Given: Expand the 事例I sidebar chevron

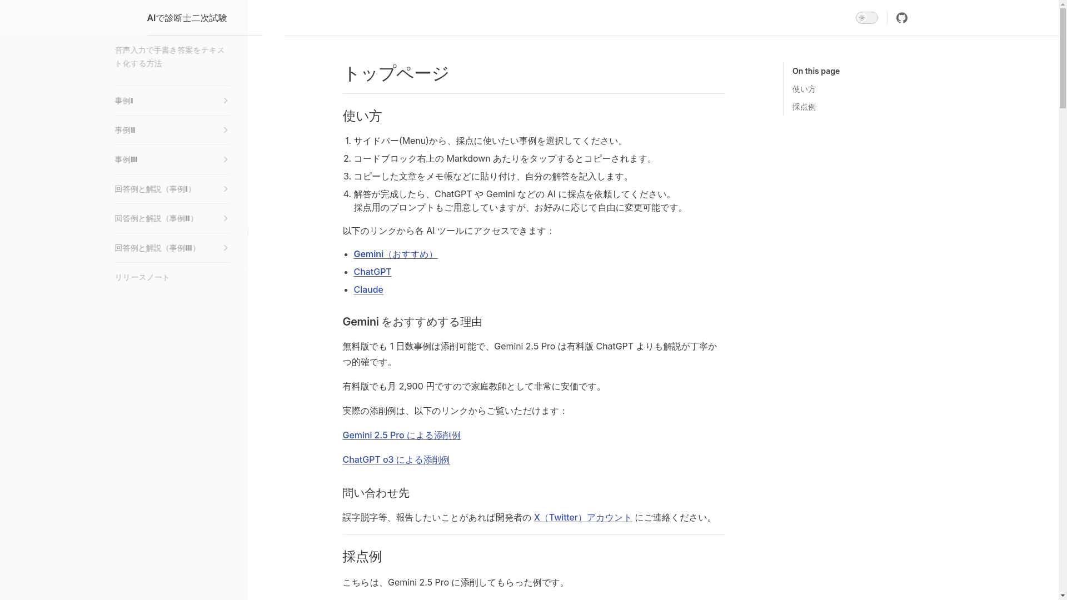Looking at the screenshot, I should (x=226, y=101).
